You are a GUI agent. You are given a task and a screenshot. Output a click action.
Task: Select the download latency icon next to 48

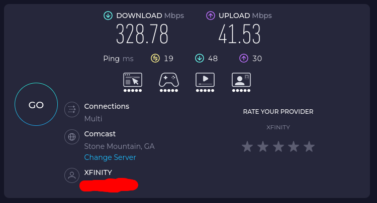(x=200, y=58)
